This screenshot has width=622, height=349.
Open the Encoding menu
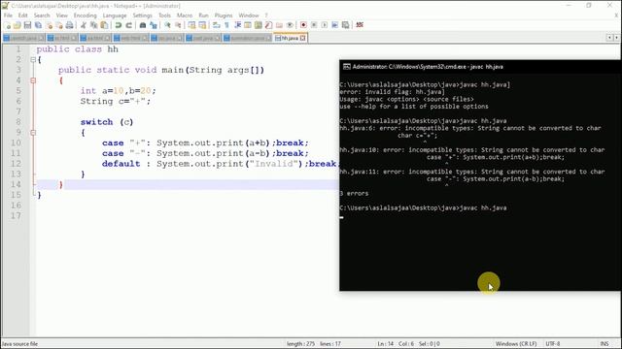click(x=85, y=16)
